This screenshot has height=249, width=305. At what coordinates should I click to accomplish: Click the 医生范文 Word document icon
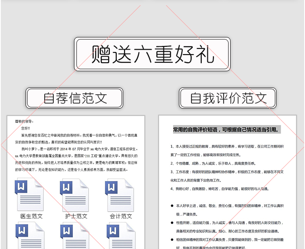[x=29, y=194]
